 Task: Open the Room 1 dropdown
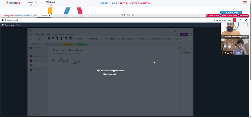(44, 16)
